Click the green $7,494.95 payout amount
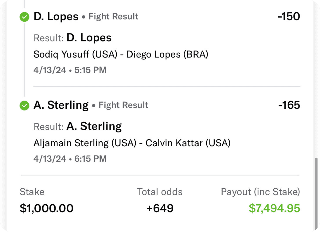Screen dimensions: 320x232 (274, 208)
